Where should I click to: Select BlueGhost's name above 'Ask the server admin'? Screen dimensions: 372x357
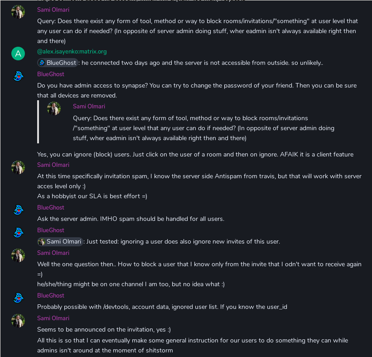point(51,207)
